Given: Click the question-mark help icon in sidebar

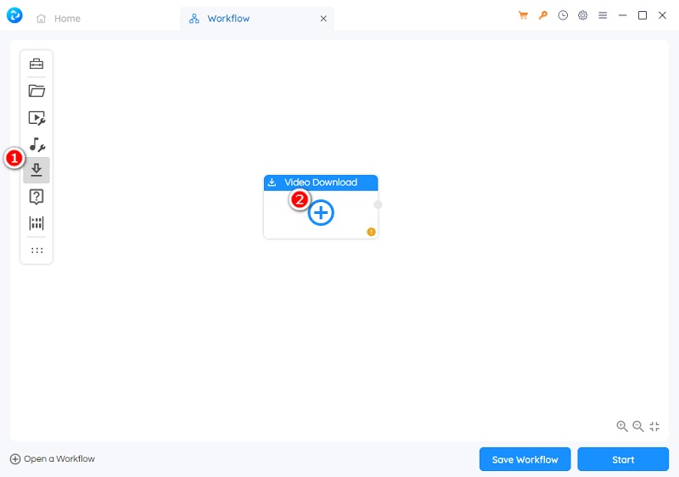Looking at the screenshot, I should pyautogui.click(x=36, y=197).
